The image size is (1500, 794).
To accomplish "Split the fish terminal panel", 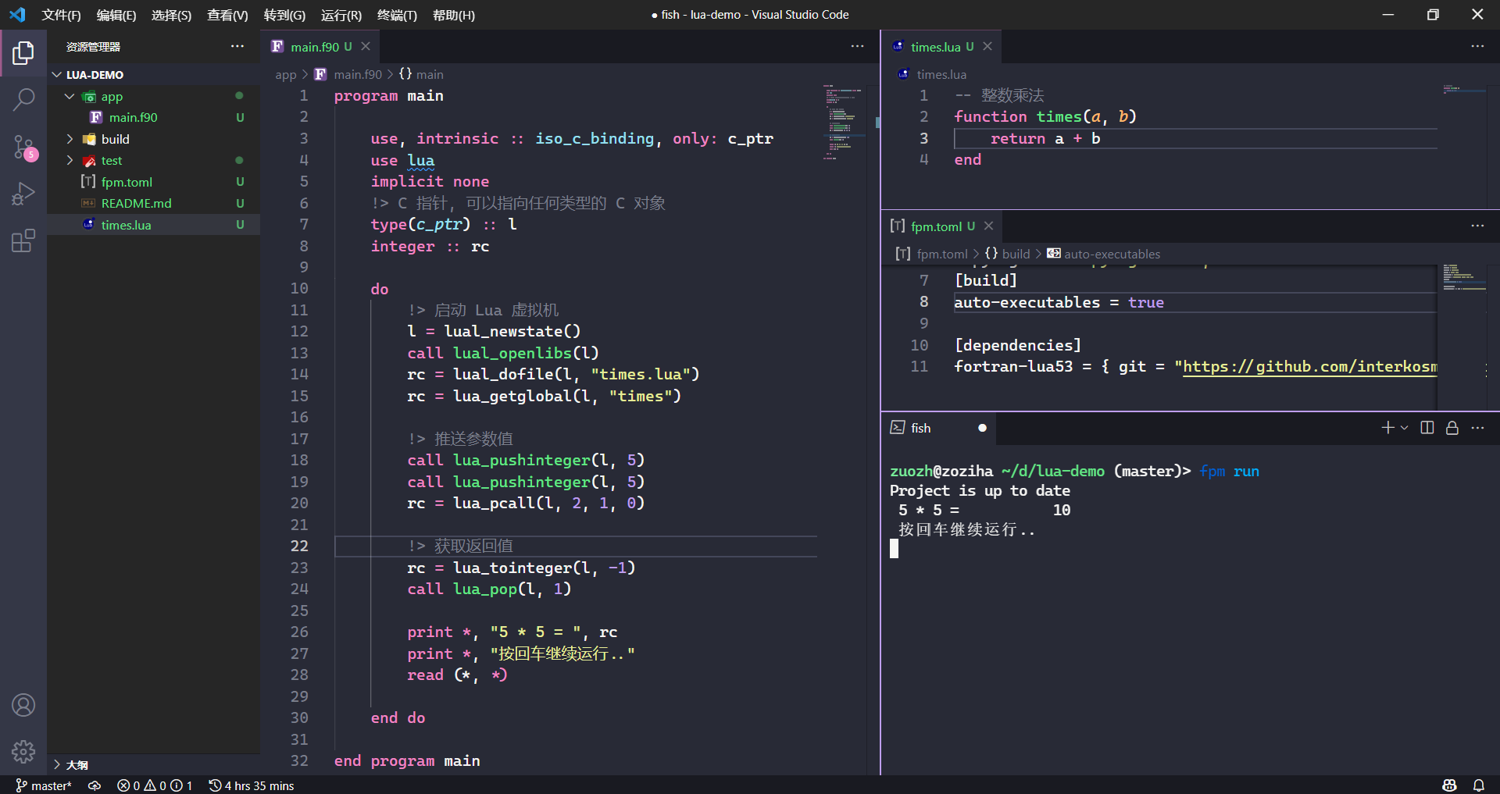I will pyautogui.click(x=1427, y=428).
